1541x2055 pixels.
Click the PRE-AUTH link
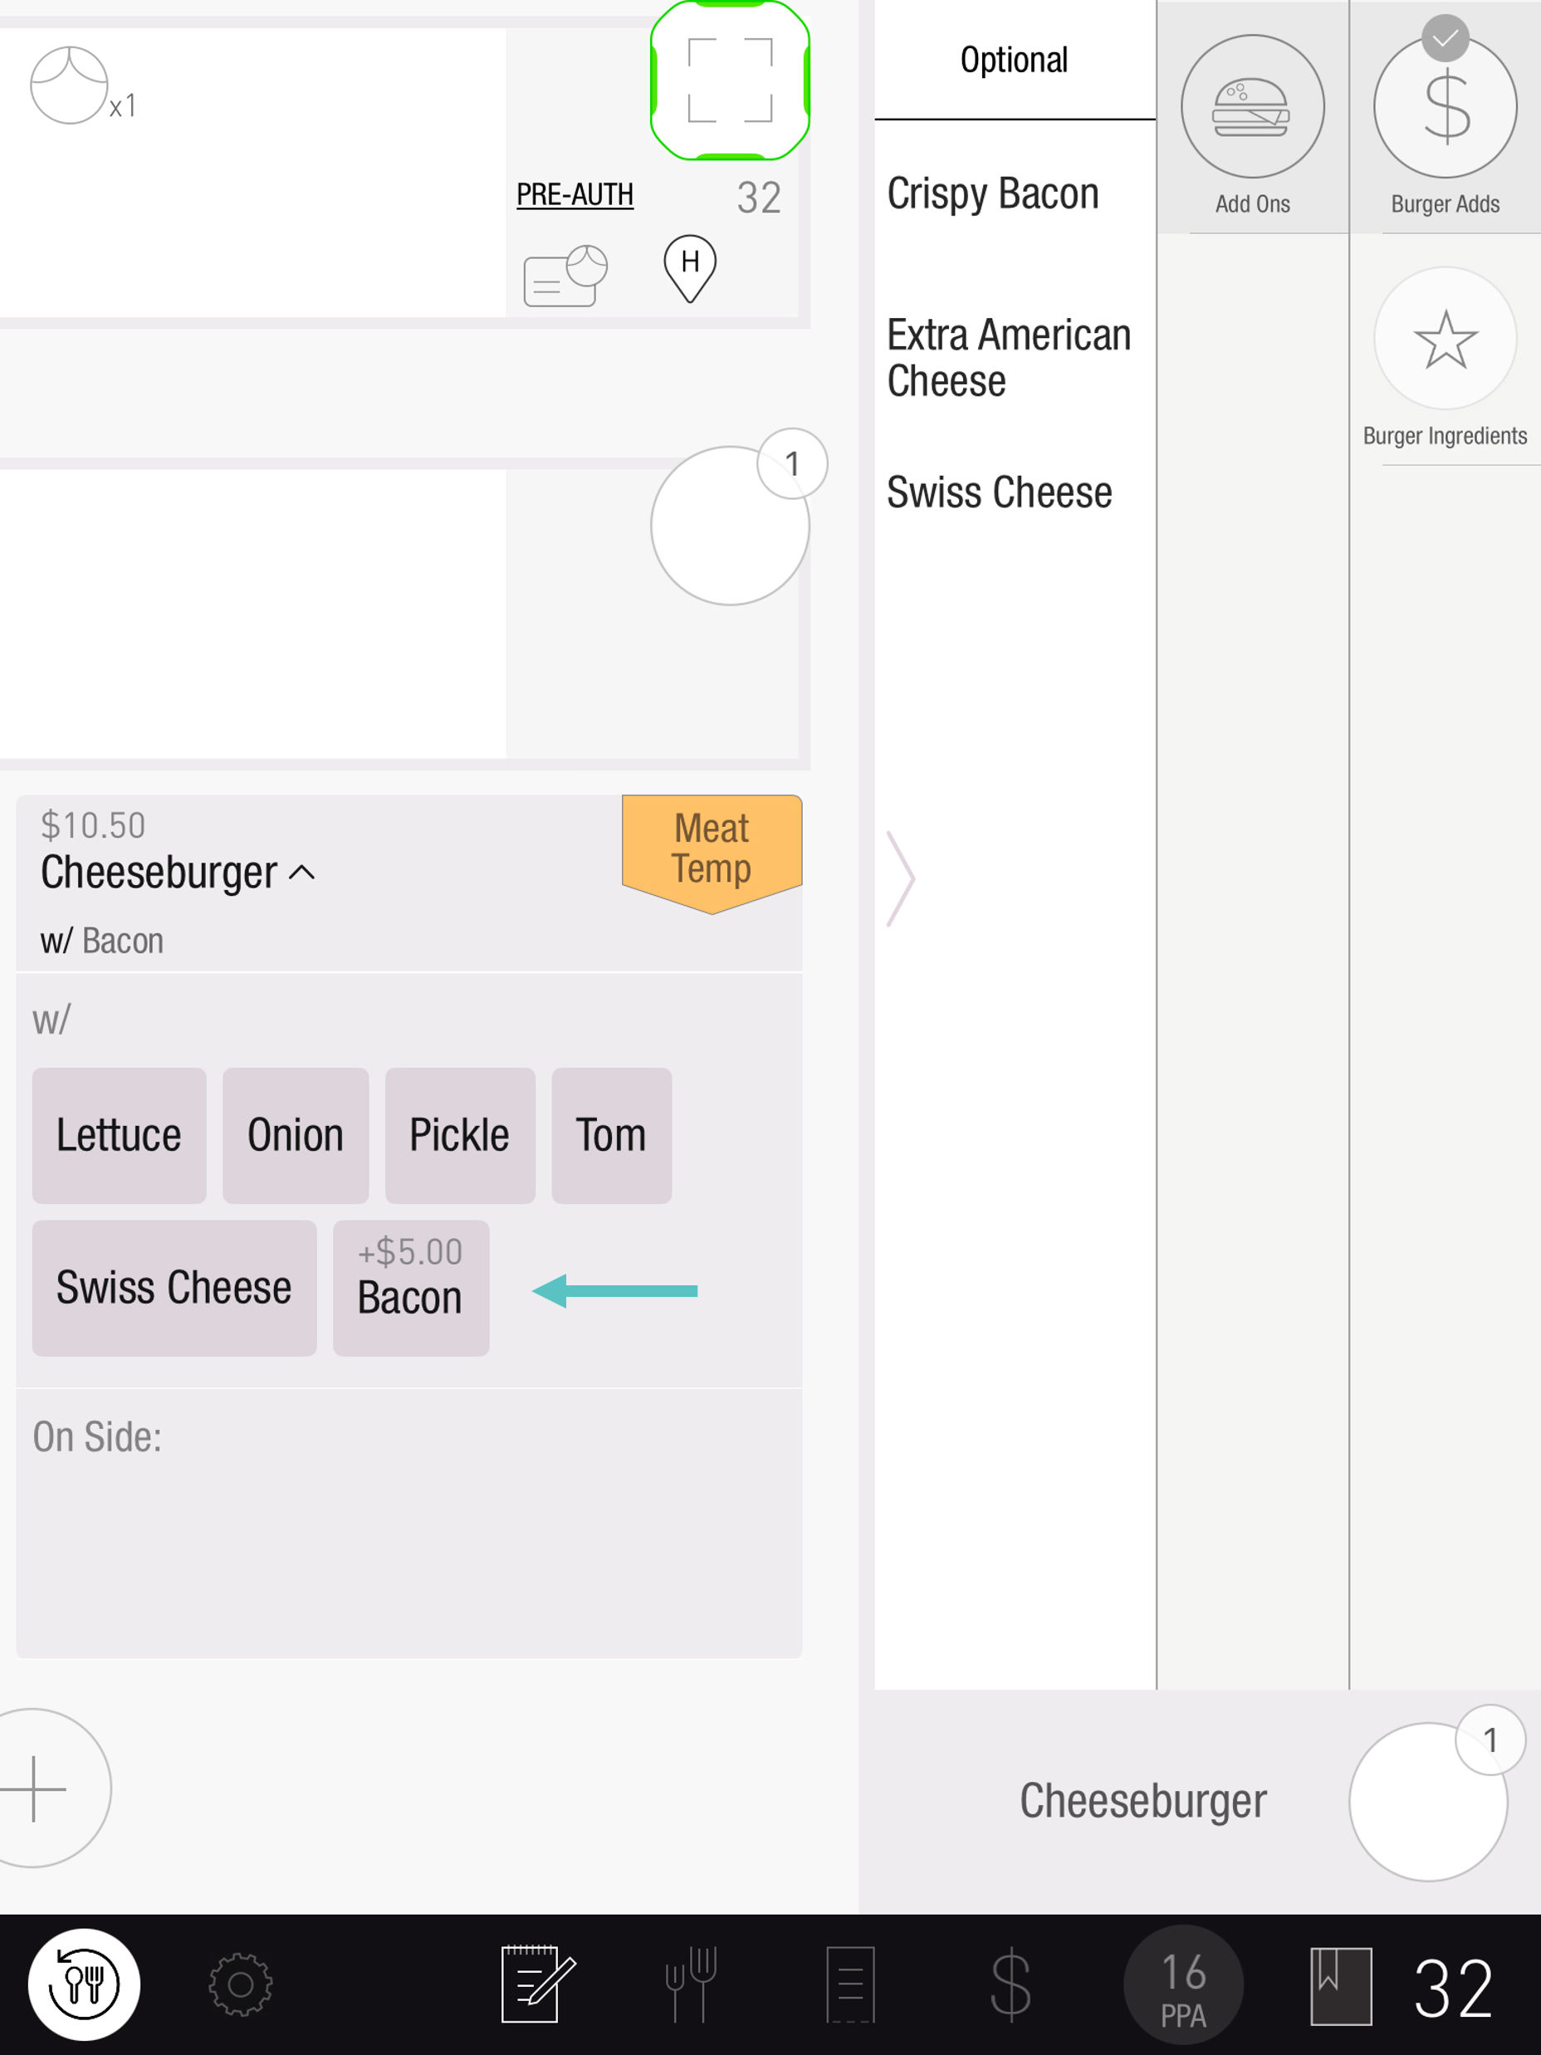click(574, 195)
